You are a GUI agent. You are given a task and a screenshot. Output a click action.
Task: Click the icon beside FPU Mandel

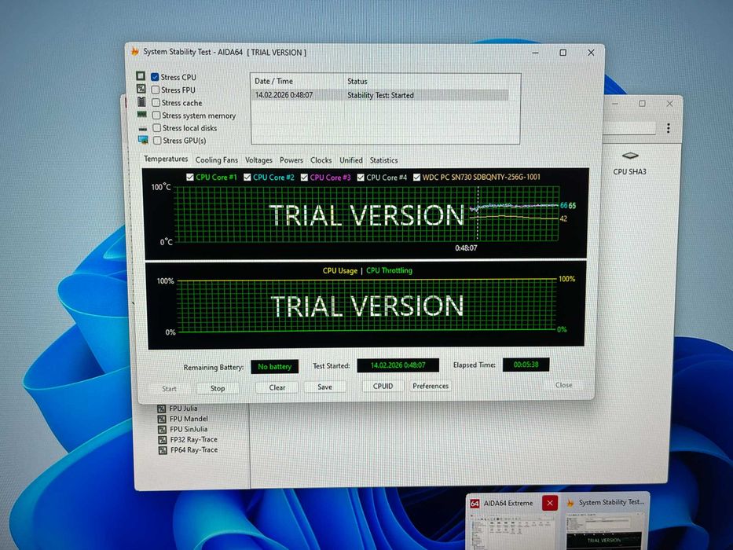pos(162,419)
